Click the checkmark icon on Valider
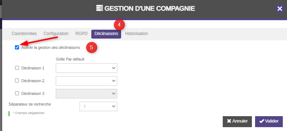This screenshot has width=287, height=131. pos(262,121)
